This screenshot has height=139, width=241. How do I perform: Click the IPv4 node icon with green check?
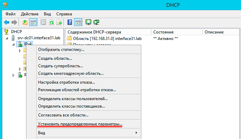pyautogui.click(x=20, y=44)
